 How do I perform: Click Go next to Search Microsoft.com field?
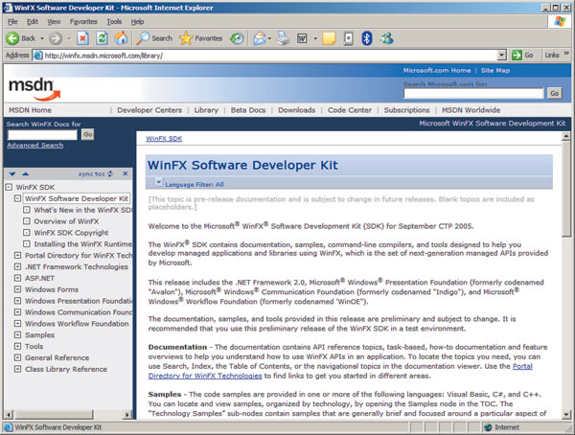(555, 93)
